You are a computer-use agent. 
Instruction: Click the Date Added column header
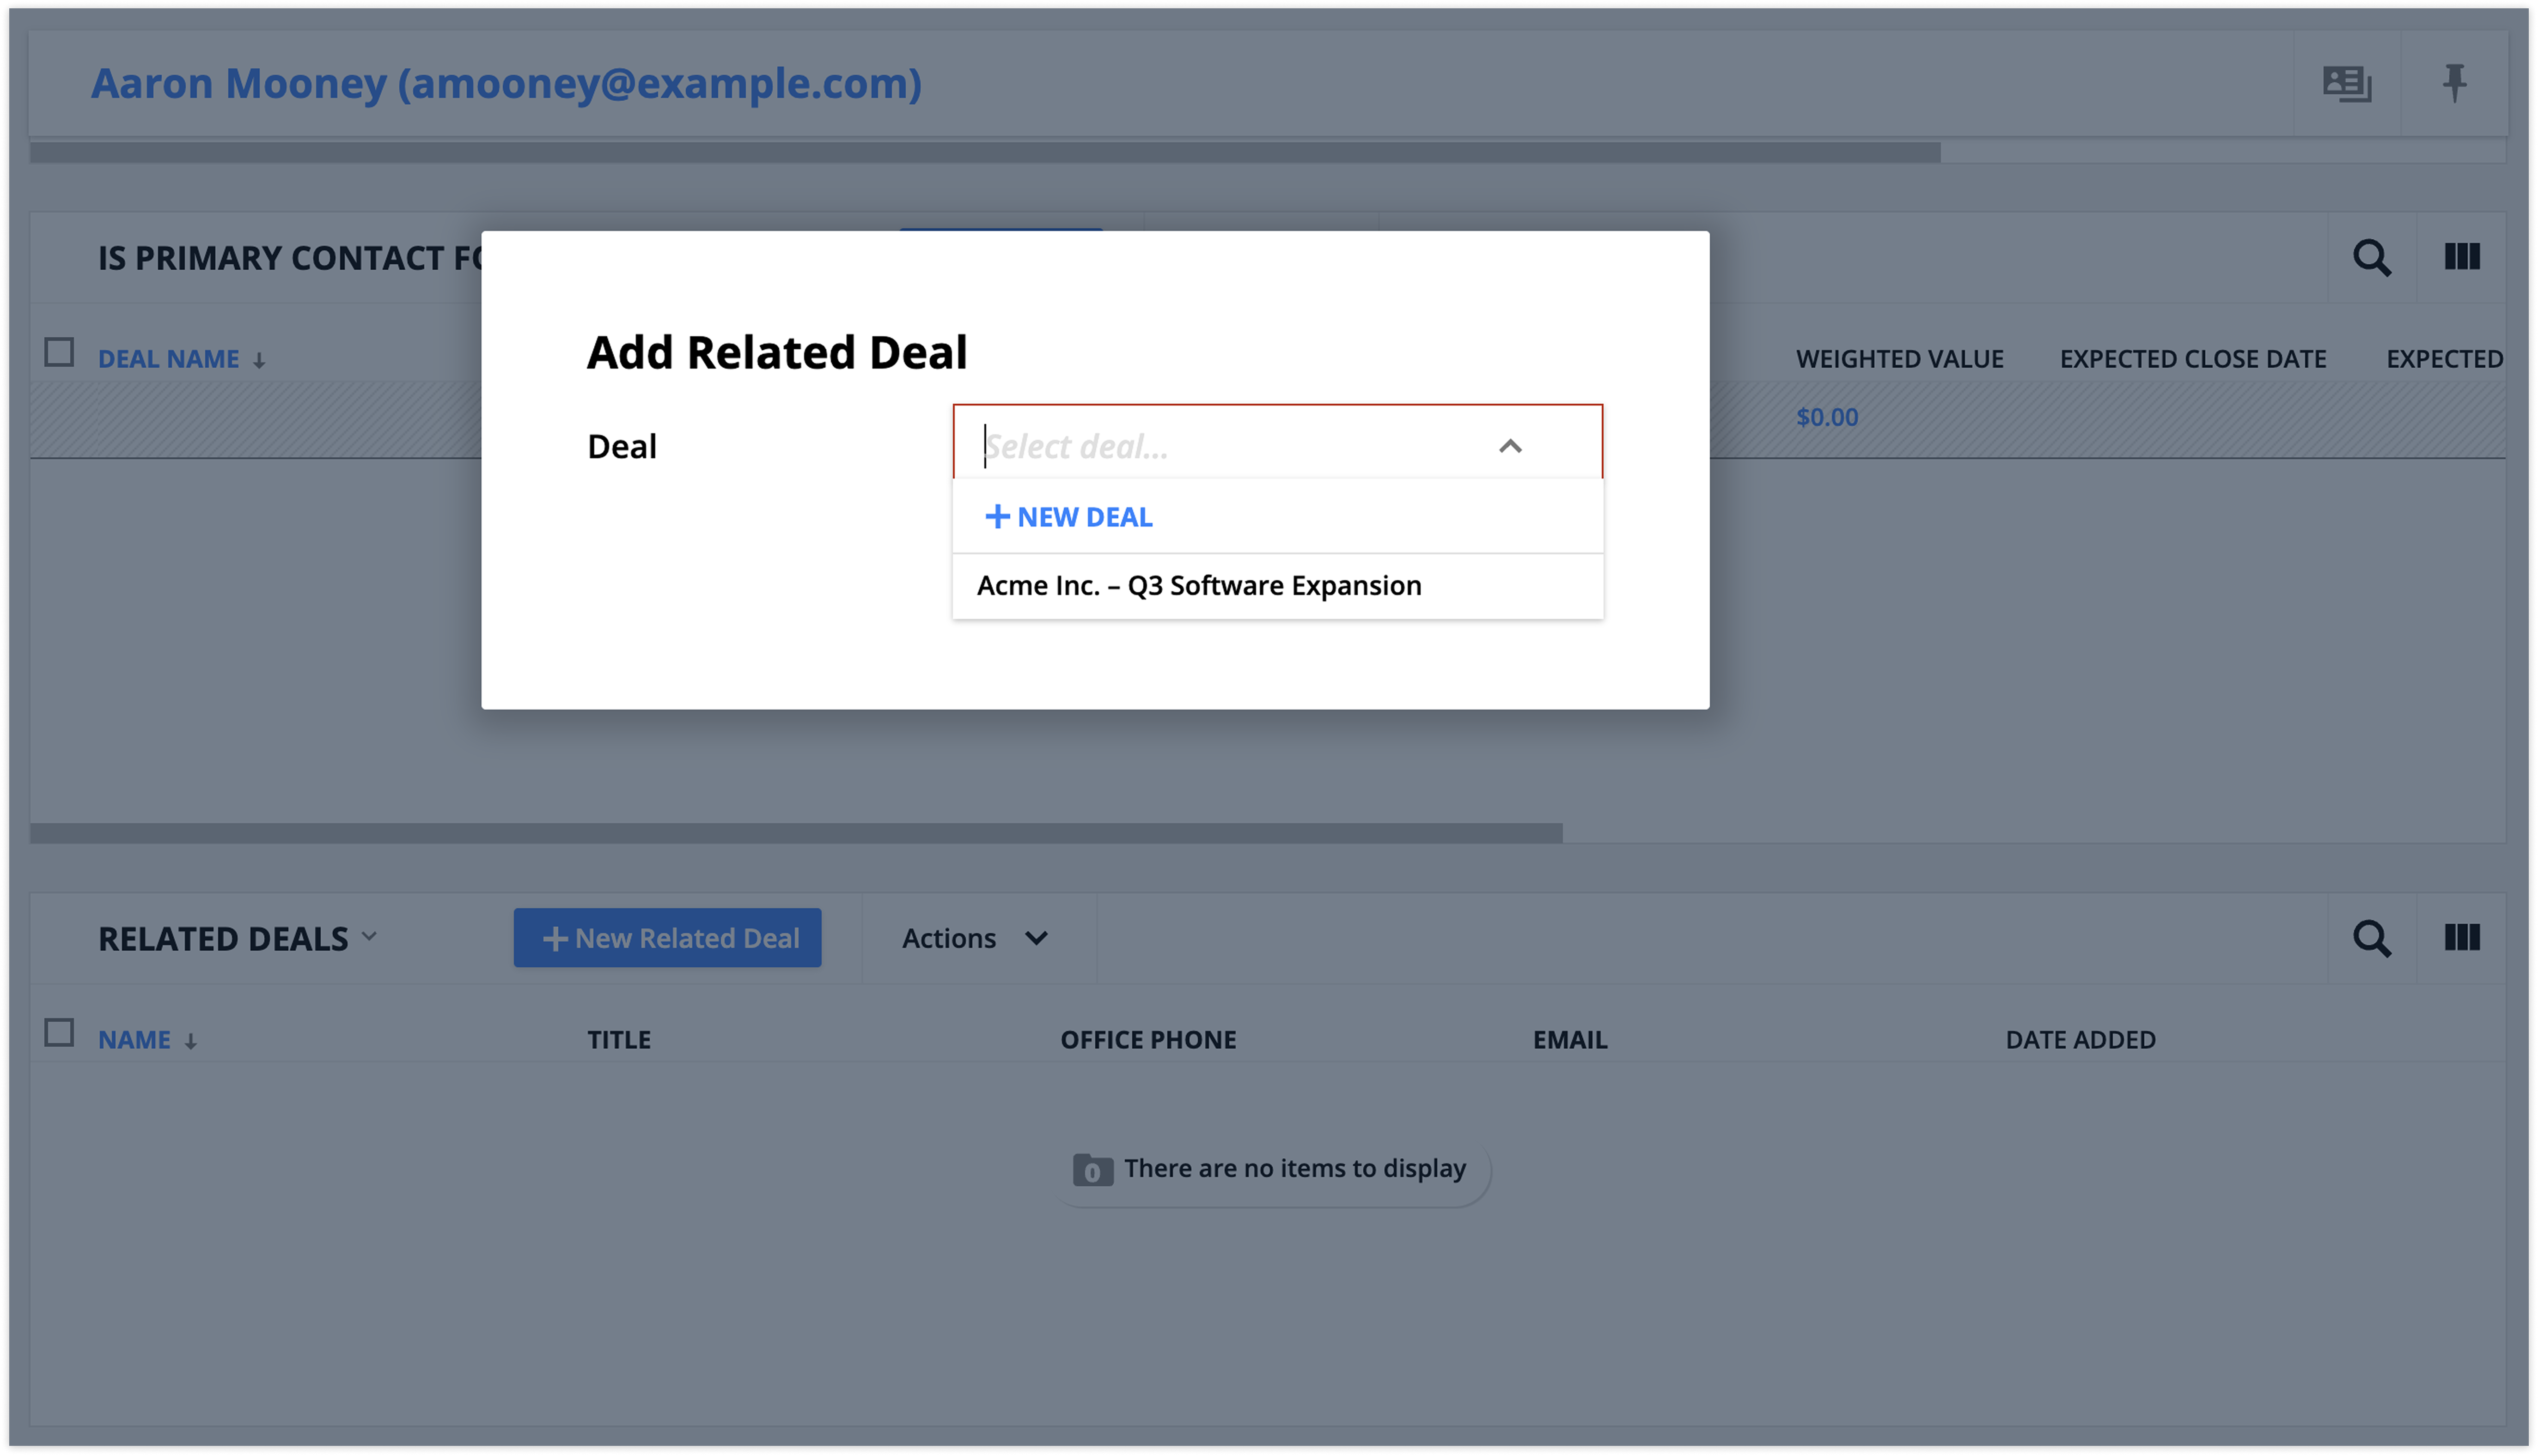click(2080, 1040)
